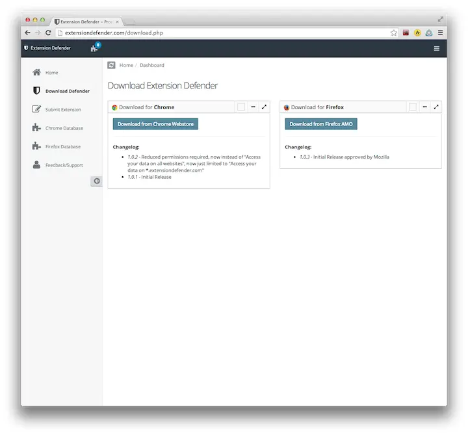Screen dimensions: 468x435
Task: Close the Extension Defender browser tab
Action: coord(117,22)
